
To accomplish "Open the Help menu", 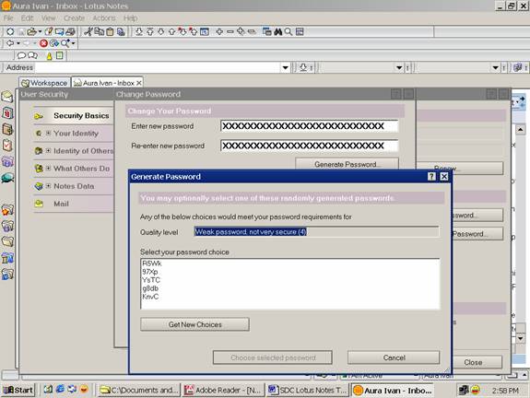I will pos(130,18).
